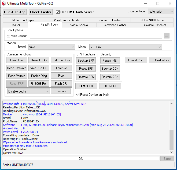This screenshot has height=170, width=177.
Task: Close the QcFire window
Action: click(x=170, y=3)
